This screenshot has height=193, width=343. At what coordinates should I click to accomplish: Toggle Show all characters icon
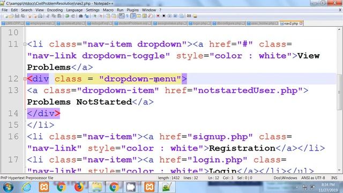[x=127, y=16]
